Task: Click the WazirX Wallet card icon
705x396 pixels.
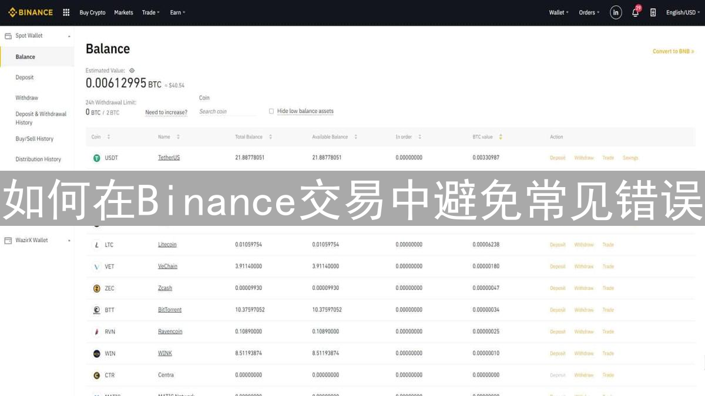Action: [8, 241]
